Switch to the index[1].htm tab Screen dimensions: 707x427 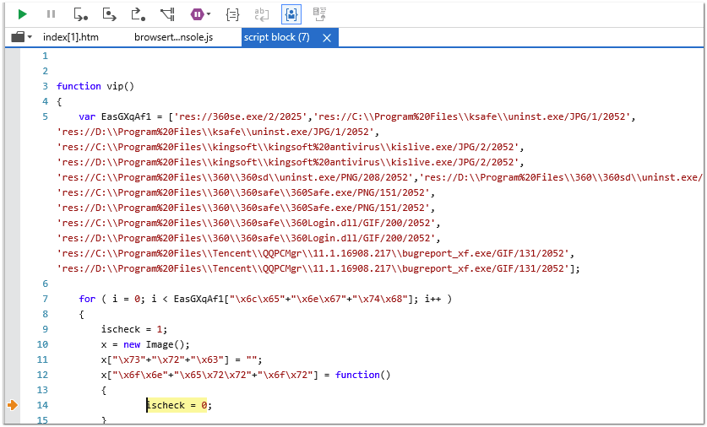pos(71,37)
